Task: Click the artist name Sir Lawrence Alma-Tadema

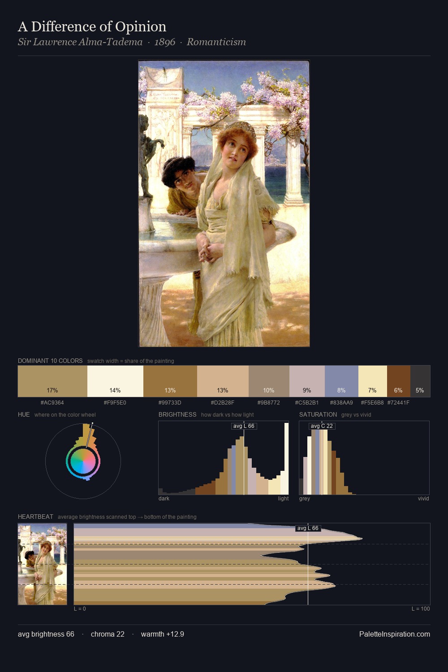Action: (x=80, y=42)
